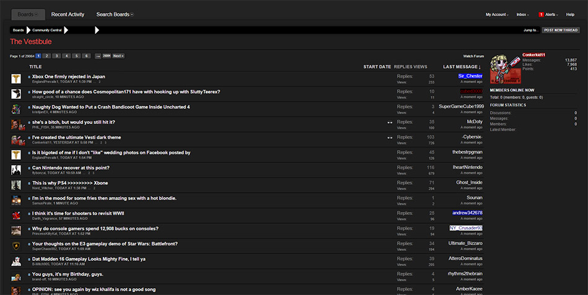Click unread dot before Dat Madden 16 title
The width and height of the screenshot is (588, 295).
29,259
